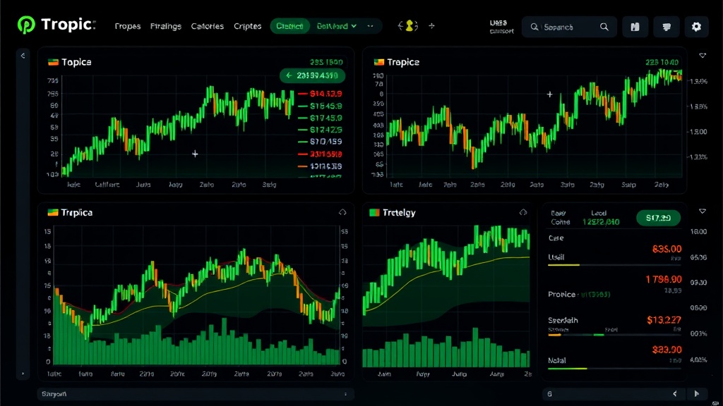This screenshot has width=723, height=406.
Task: Click the red $13.227 Sperlath value
Action: (664, 320)
